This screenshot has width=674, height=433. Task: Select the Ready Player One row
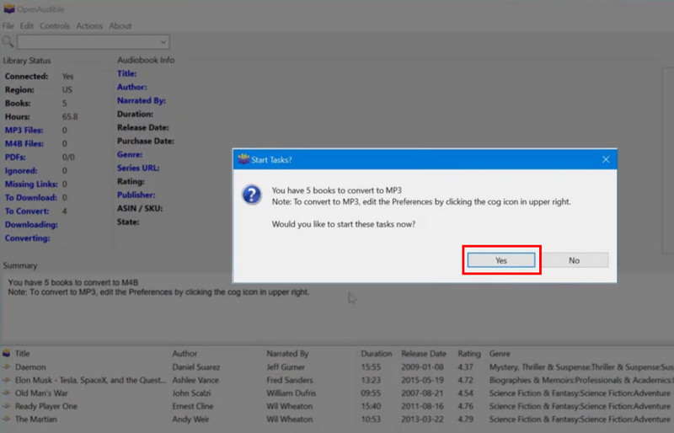pos(337,406)
